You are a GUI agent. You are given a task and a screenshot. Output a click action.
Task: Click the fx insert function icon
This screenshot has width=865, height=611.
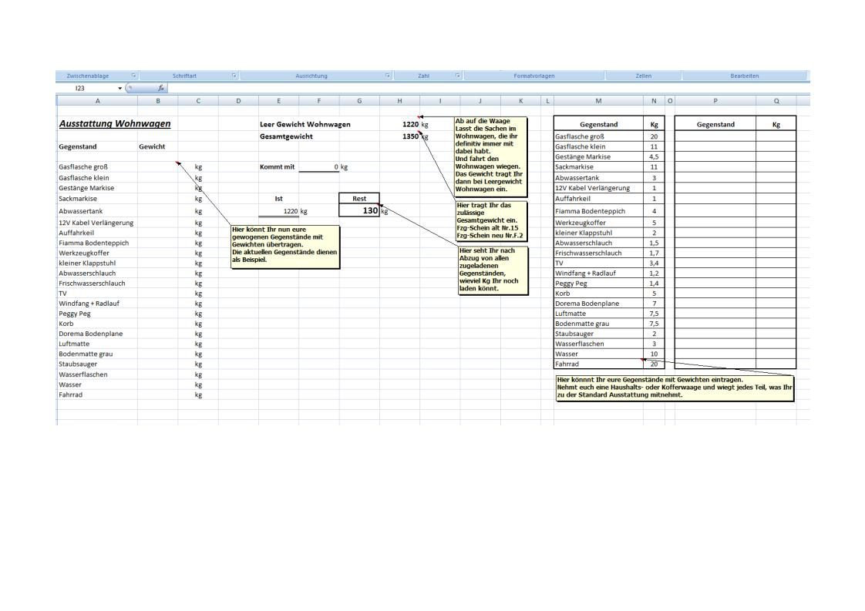(x=160, y=89)
